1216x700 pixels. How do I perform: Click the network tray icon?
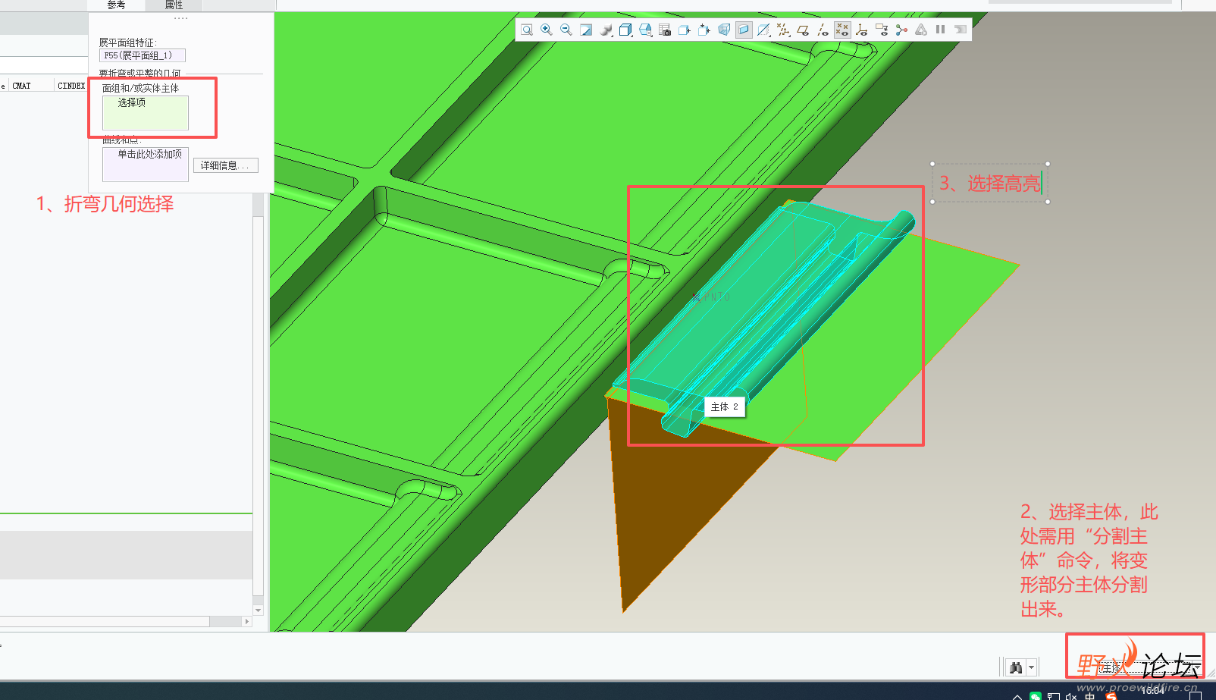[x=1054, y=696]
